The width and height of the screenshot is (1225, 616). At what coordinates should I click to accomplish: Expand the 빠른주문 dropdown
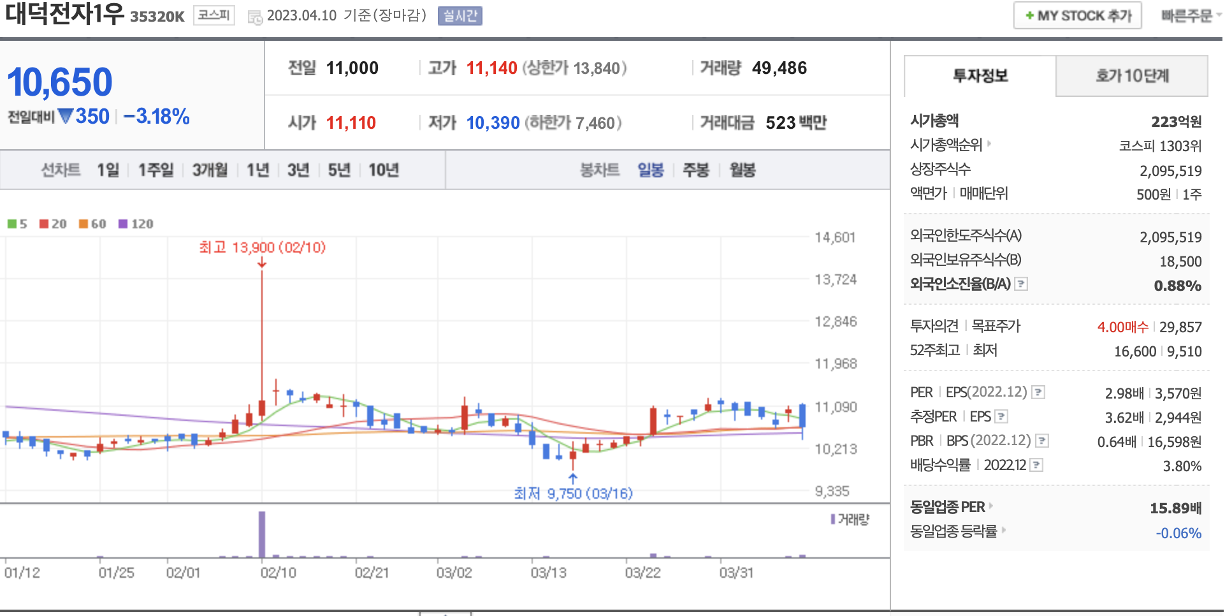coord(1189,16)
